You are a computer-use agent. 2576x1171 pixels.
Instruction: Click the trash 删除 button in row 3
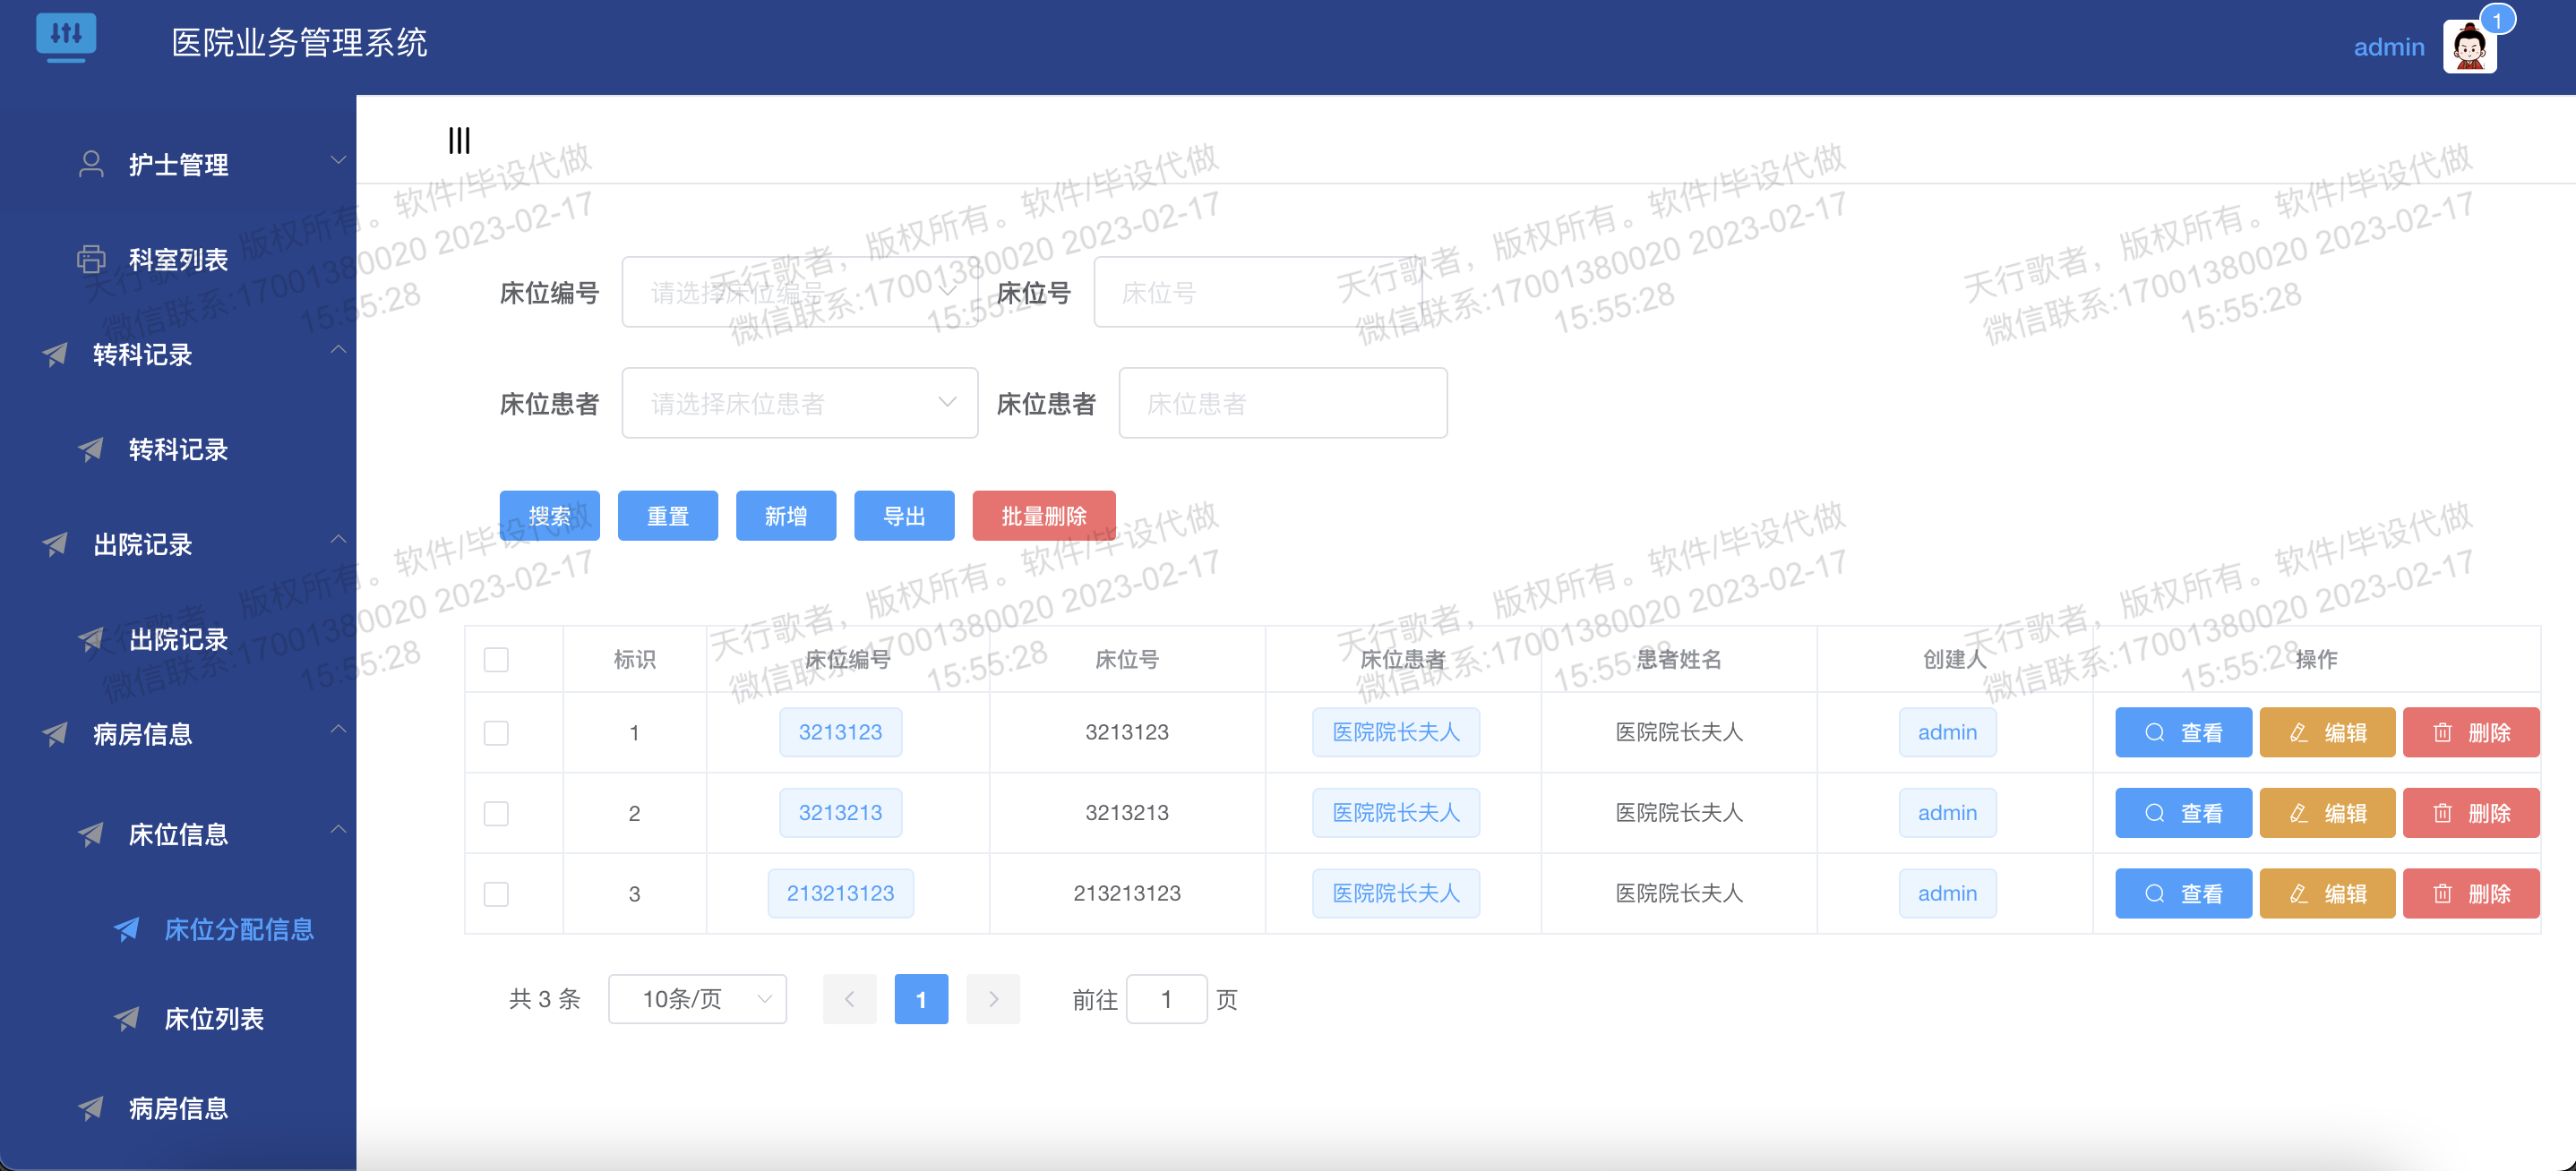coord(2470,893)
